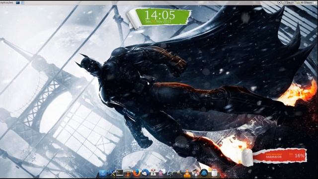This screenshot has height=179, width=318.
Task: Open the purple icon in dock
Action: pyautogui.click(x=161, y=173)
